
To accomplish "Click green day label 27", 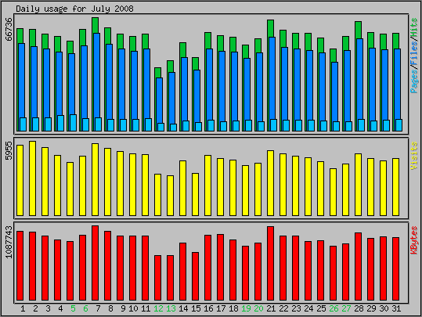I will coord(346,308).
